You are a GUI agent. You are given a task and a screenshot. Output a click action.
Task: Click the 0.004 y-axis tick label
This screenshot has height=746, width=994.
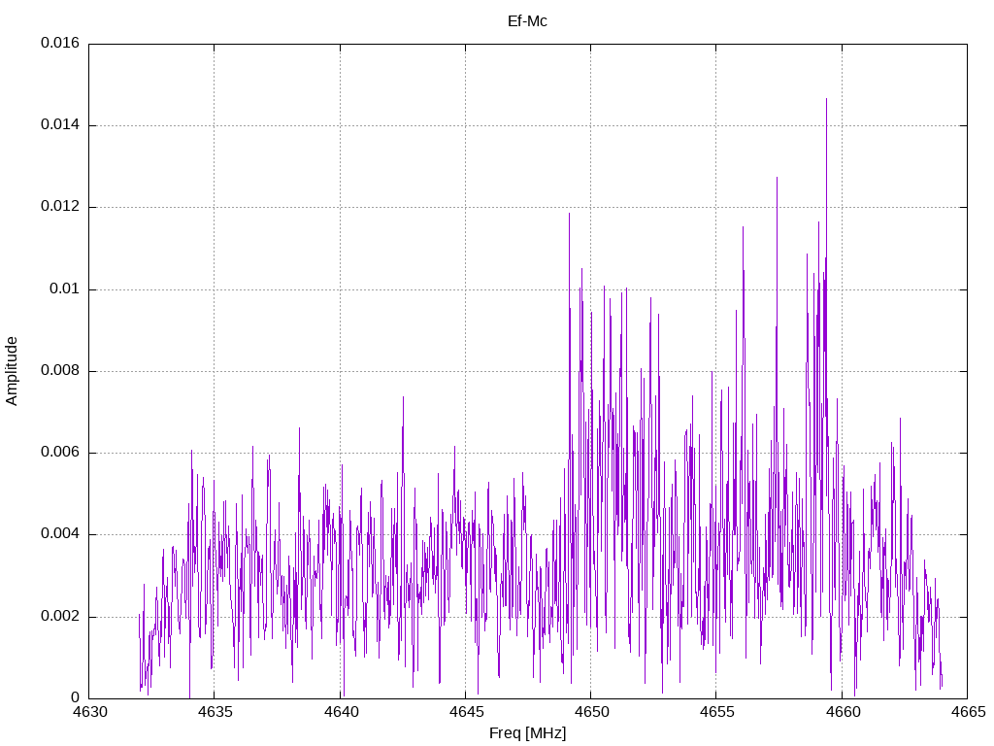click(x=60, y=534)
